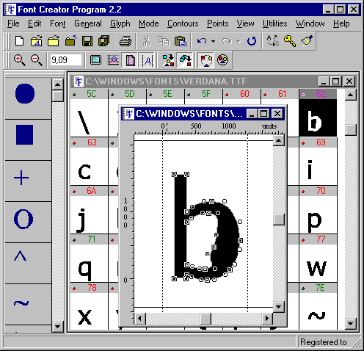Select the backslash glyph cell 5C
Viewport: 364px width, 351px height.
point(89,113)
